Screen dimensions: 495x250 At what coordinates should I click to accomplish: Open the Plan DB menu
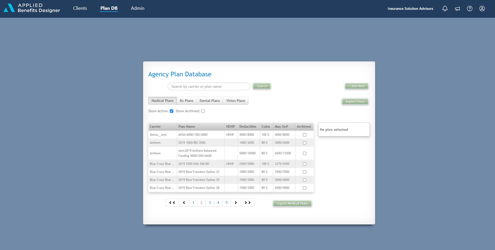[x=109, y=8]
